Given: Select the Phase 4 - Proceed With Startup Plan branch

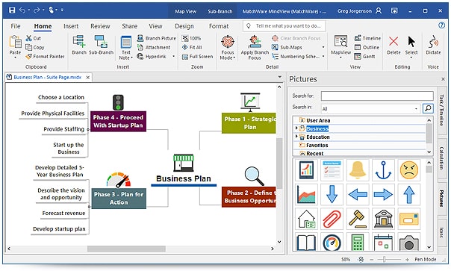Looking at the screenshot, I should (x=118, y=121).
